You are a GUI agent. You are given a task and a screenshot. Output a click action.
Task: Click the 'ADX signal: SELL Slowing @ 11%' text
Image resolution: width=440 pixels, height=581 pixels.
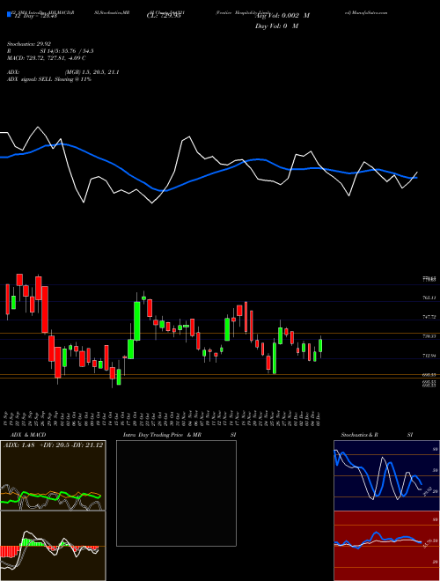49,79
